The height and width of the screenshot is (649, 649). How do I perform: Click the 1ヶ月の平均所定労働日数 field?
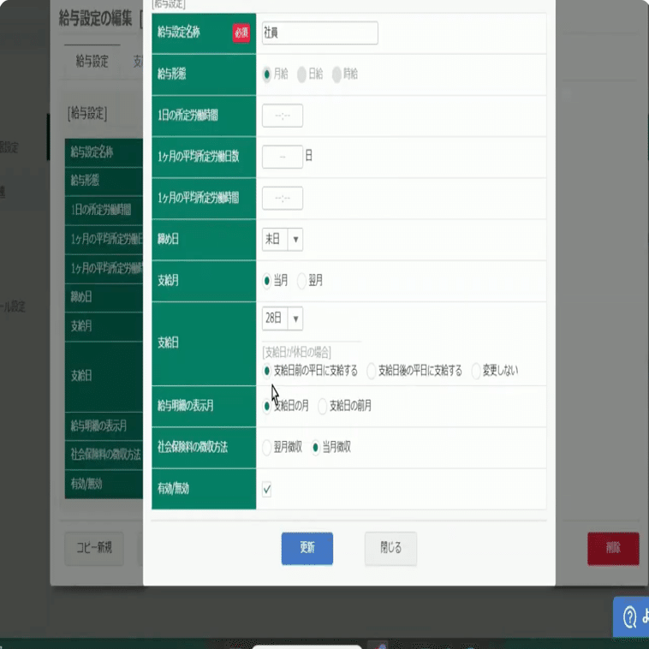point(283,157)
